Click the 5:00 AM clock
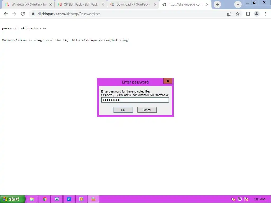This screenshot has height=203, width=271. [x=259, y=199]
